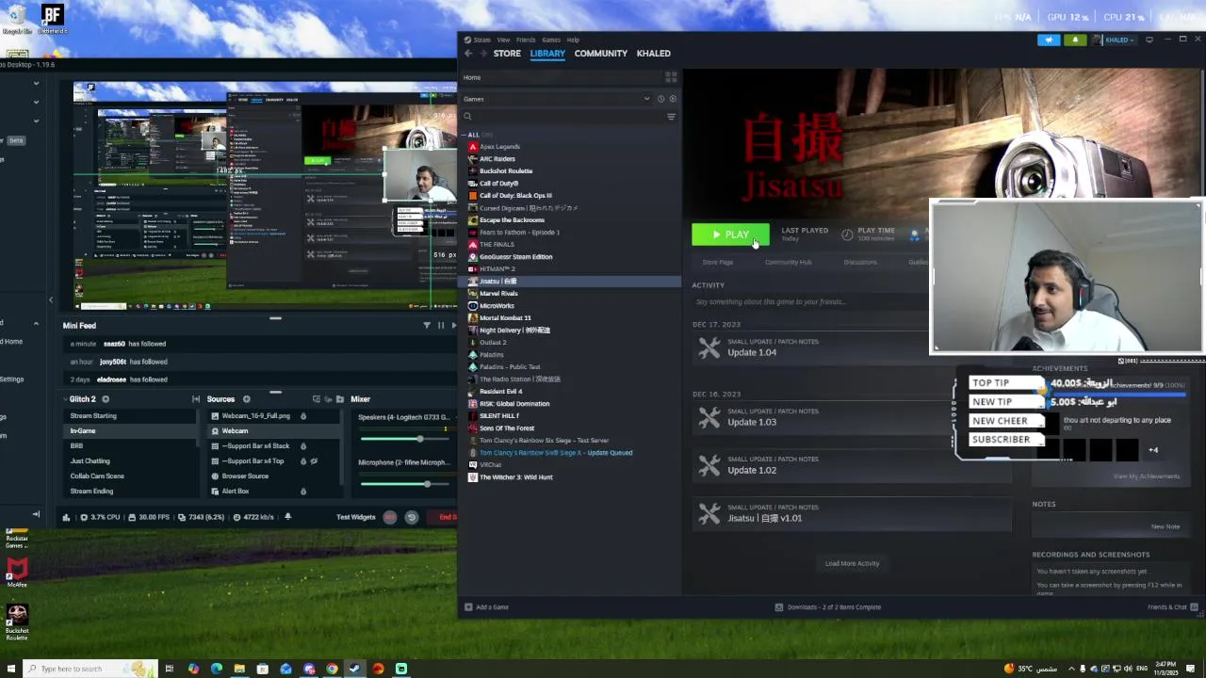The image size is (1206, 678).
Task: Select the Stream Ending scene
Action: pos(91,492)
